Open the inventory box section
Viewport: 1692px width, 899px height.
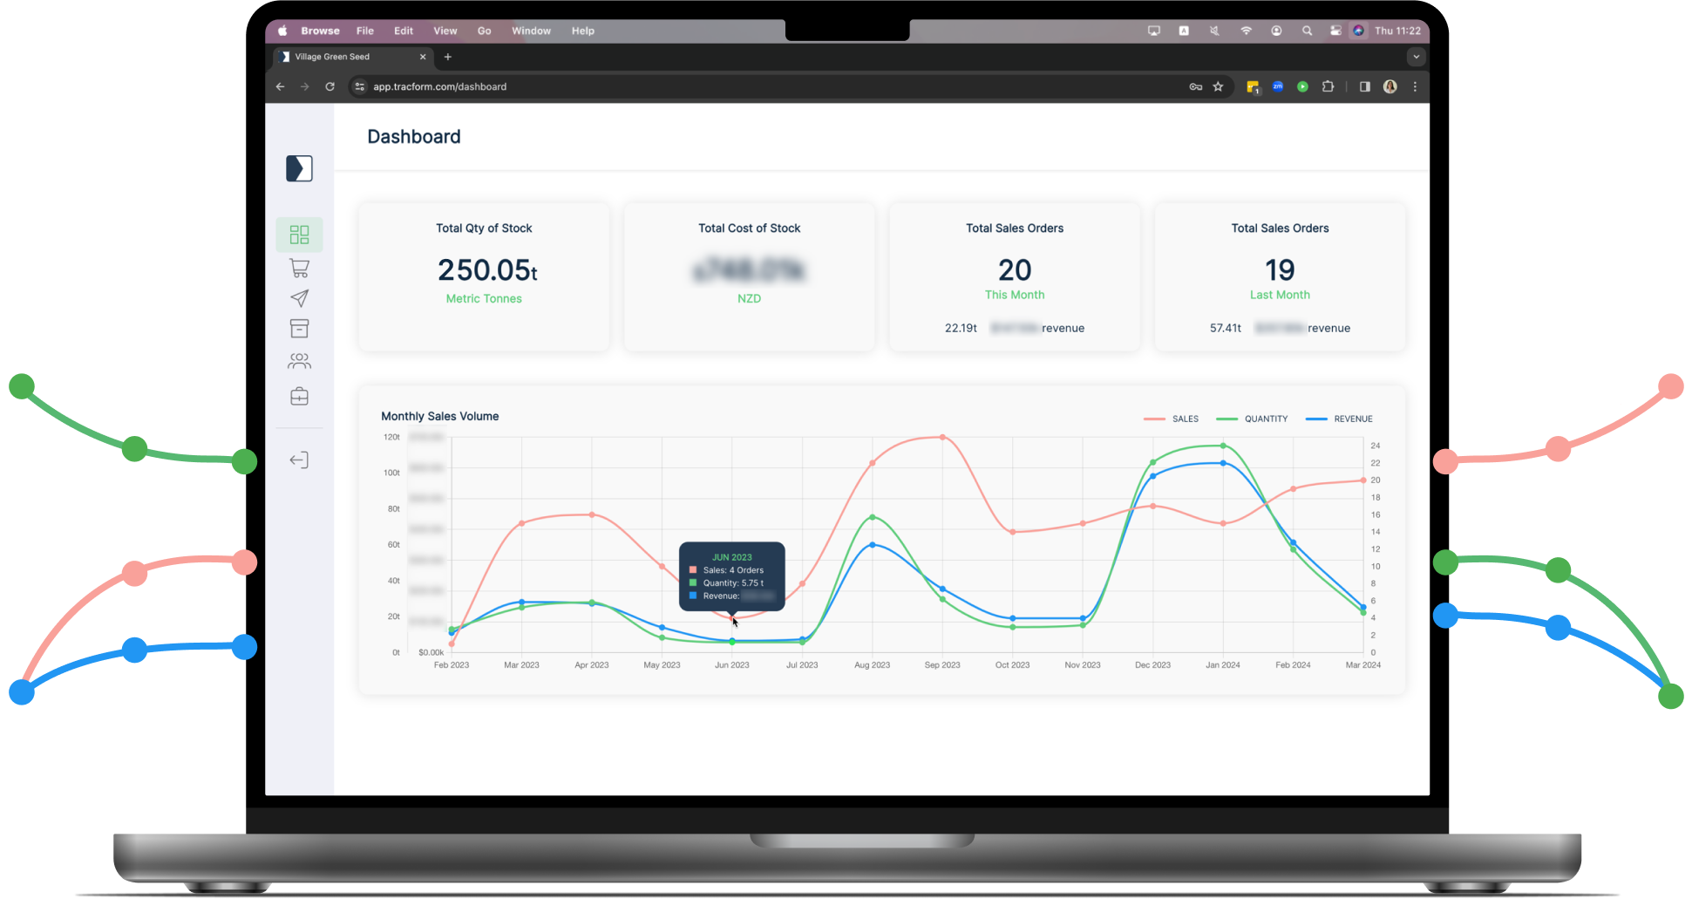coord(299,328)
